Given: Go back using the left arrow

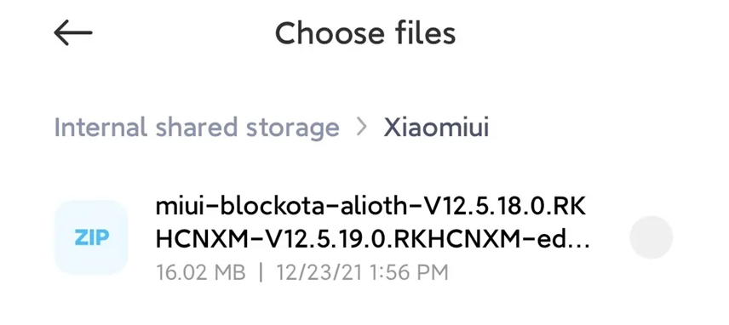Looking at the screenshot, I should pos(73,32).
